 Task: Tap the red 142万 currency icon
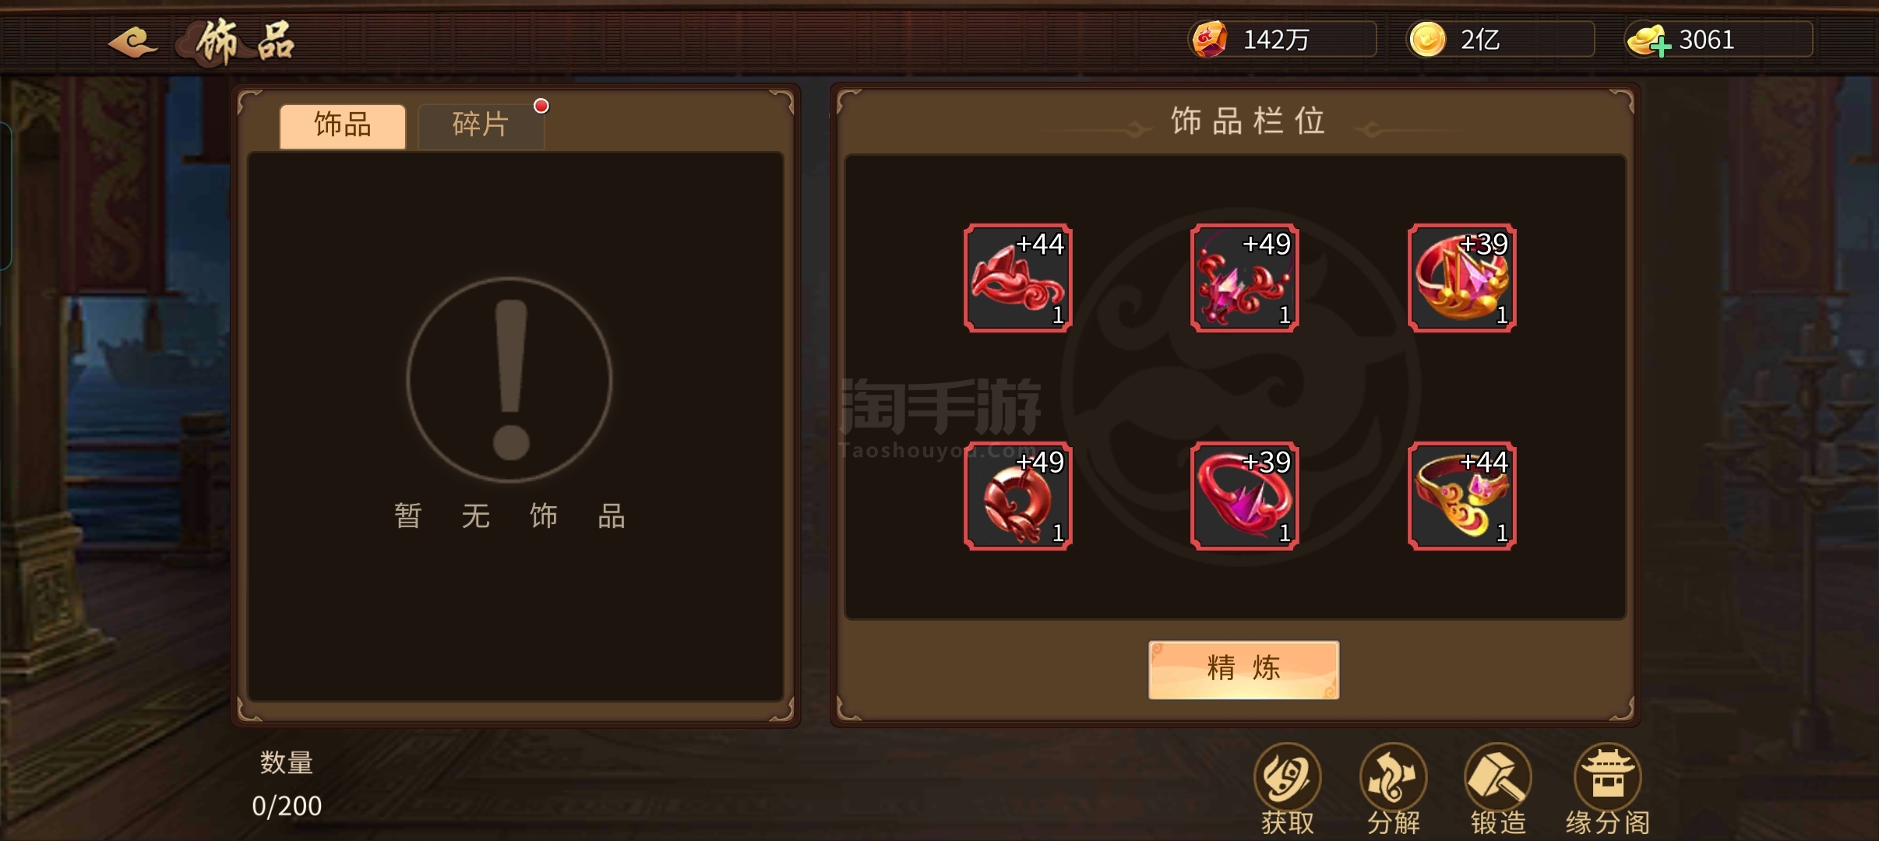click(x=1209, y=39)
